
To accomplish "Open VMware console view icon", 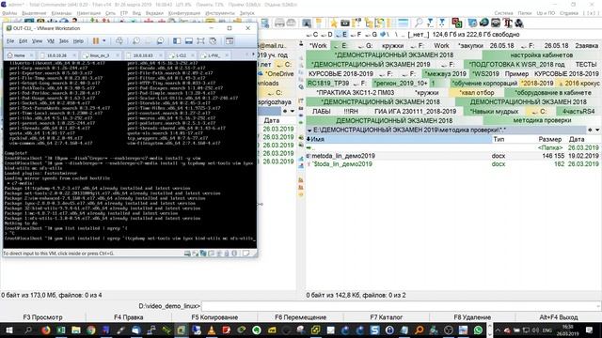I will (x=230, y=40).
